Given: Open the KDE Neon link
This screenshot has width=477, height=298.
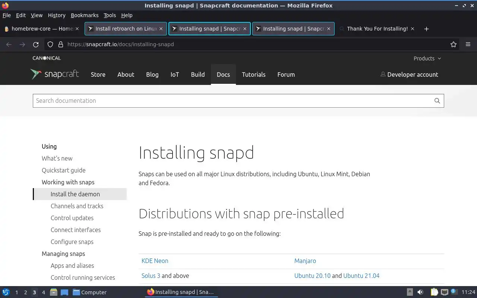Looking at the screenshot, I should (x=155, y=261).
